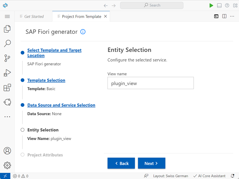Show additional views ellipsis in activity bar
Image resolution: width=239 pixels, height=179 pixels.
[x=7, y=117]
